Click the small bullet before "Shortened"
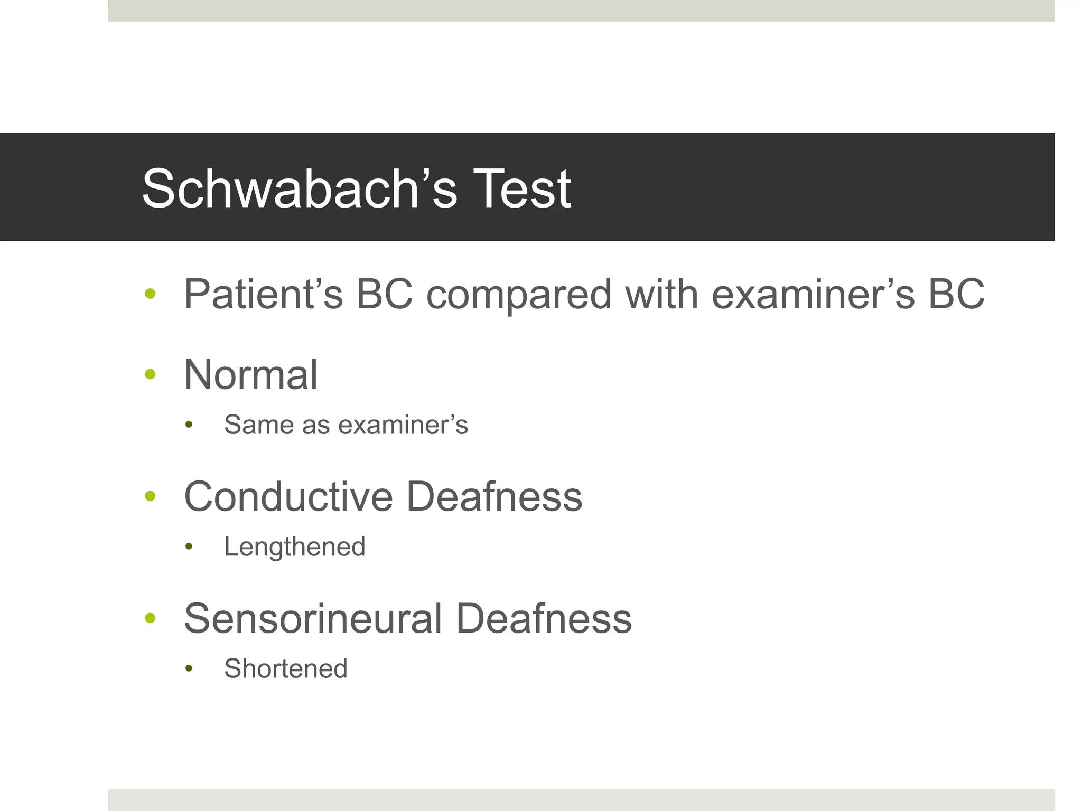Viewport: 1082px width, 811px height. point(189,669)
